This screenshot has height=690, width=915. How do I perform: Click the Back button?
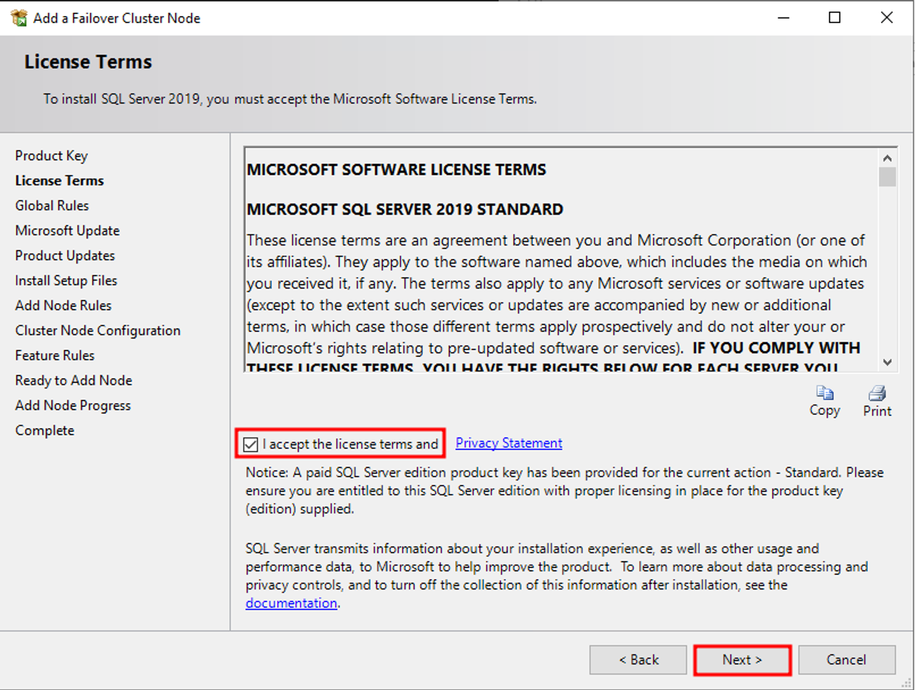[638, 660]
